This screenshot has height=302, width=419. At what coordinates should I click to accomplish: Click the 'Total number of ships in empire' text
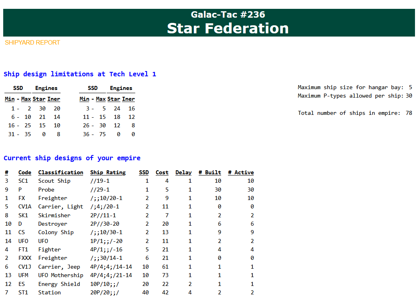coord(349,113)
